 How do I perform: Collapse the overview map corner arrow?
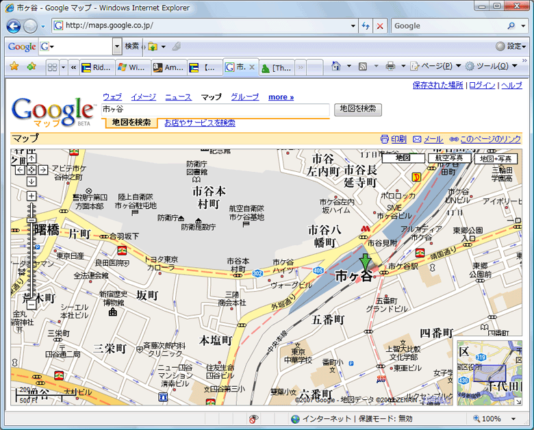[518, 402]
